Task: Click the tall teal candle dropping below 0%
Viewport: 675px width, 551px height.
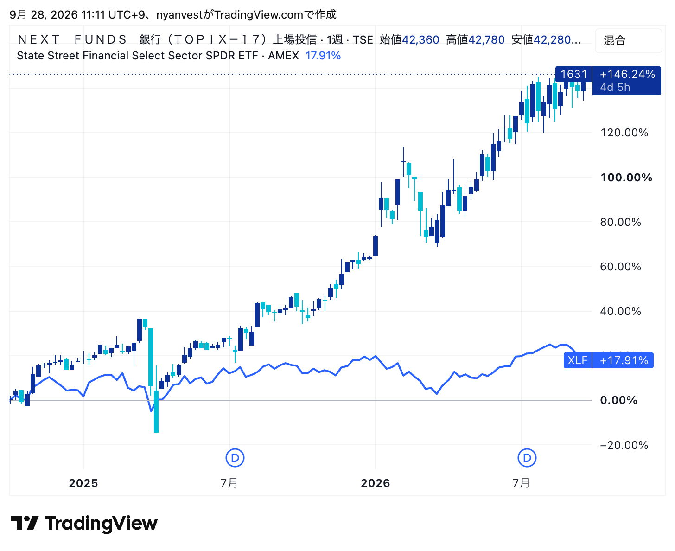Action: [x=156, y=411]
